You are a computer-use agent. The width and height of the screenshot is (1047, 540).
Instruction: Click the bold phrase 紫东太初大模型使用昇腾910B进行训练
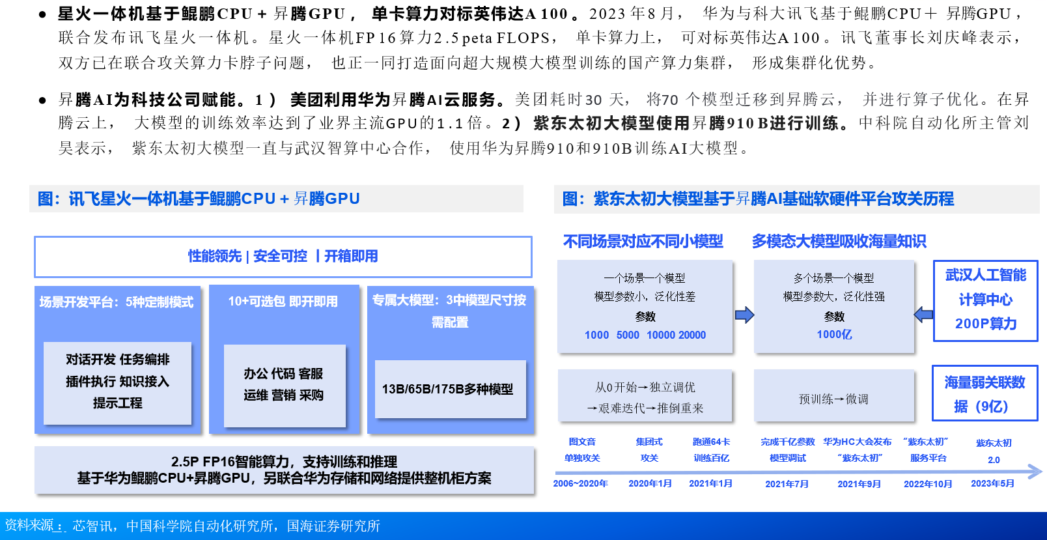(x=686, y=123)
